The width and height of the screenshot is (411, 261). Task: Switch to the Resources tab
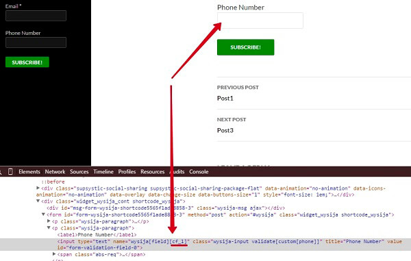click(153, 172)
